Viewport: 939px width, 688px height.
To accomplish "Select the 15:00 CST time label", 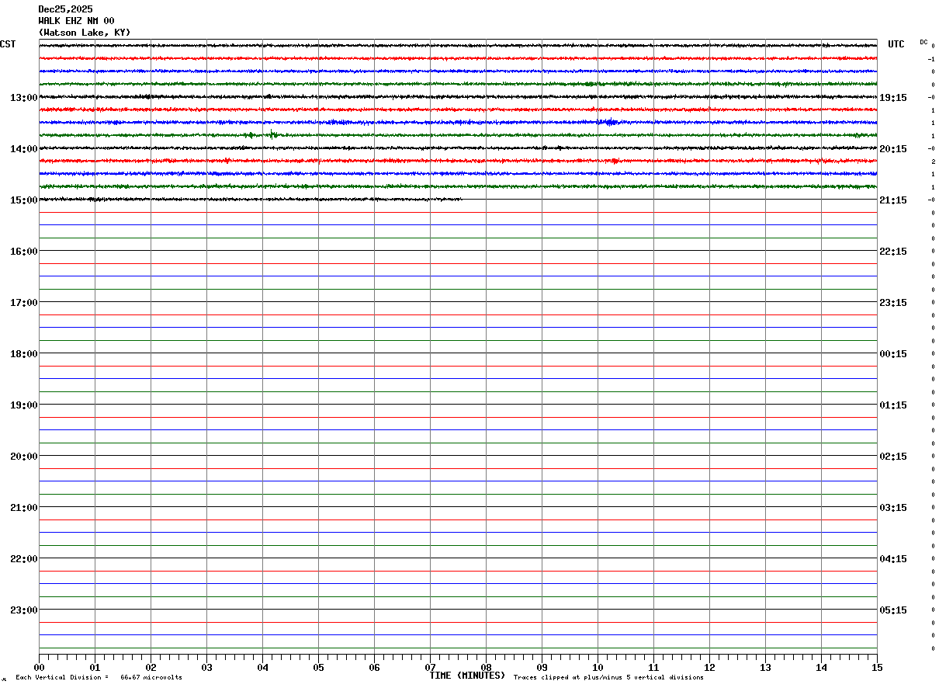I will point(24,200).
